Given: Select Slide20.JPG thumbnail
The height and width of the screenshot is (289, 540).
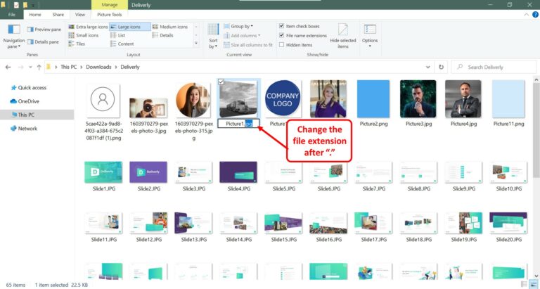Looking at the screenshot, I should [x=508, y=223].
